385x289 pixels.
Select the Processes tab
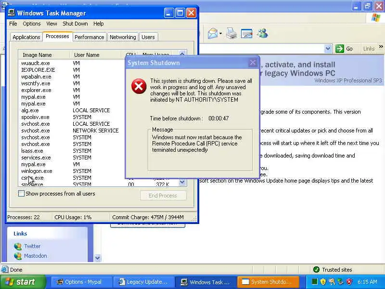(x=57, y=37)
